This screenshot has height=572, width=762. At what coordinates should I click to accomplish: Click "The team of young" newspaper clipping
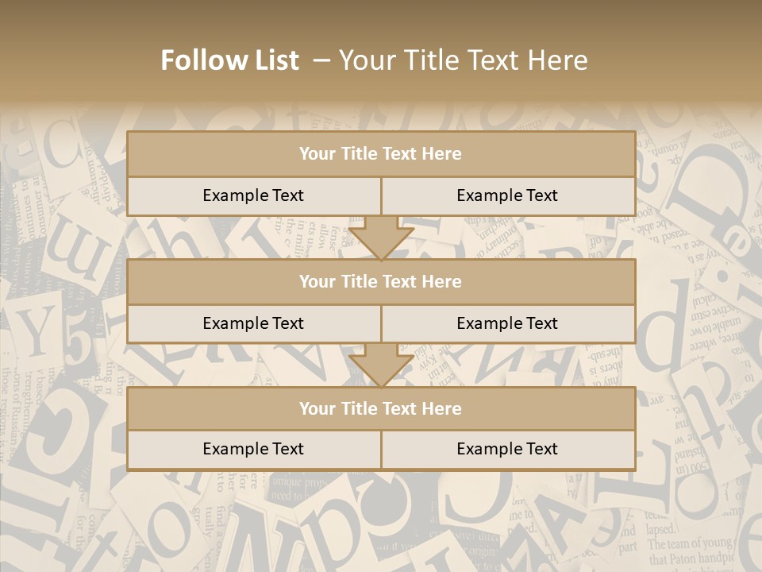(687, 544)
